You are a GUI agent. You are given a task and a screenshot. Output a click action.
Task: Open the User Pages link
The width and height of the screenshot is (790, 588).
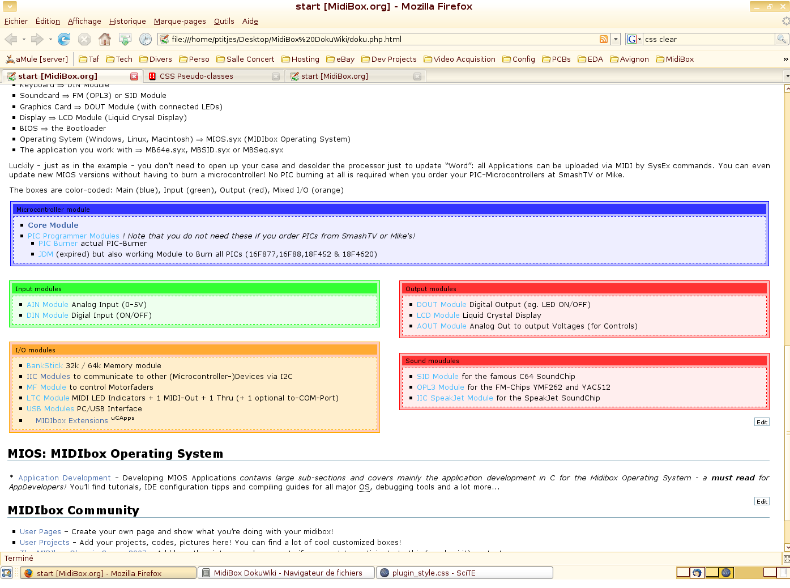[x=40, y=531]
